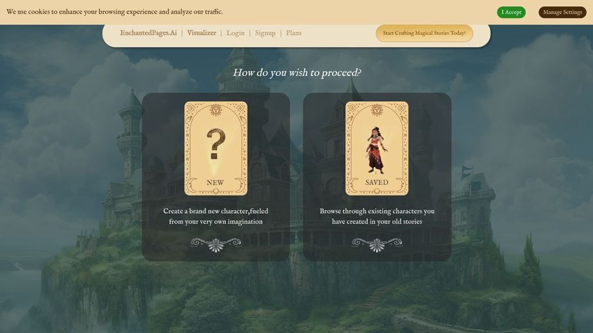Image resolution: width=593 pixels, height=333 pixels.
Task: Open the Login page link
Action: pos(236,33)
